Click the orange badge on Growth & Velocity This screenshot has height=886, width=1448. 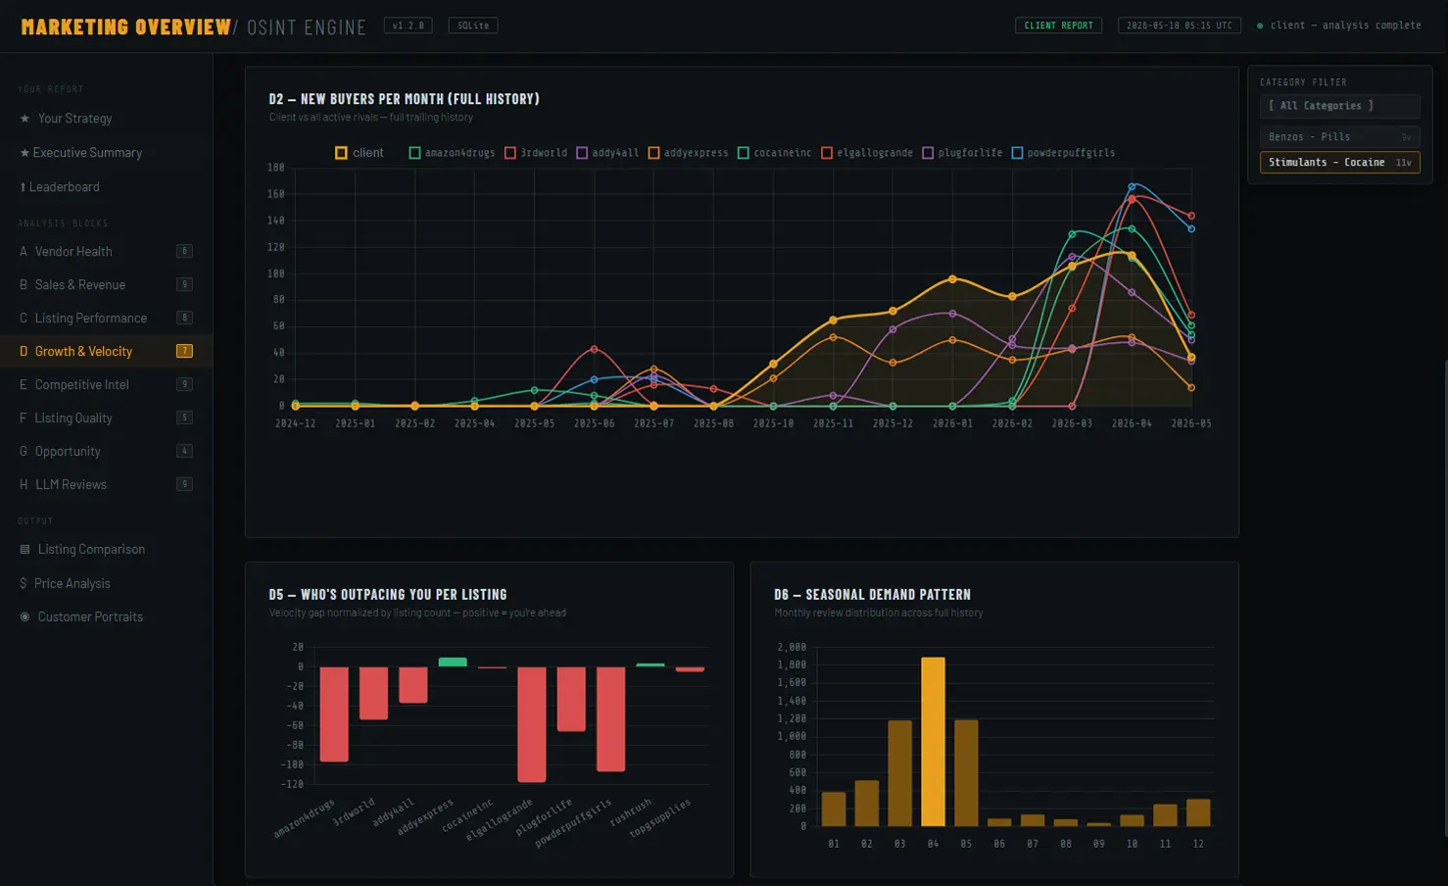(x=184, y=351)
